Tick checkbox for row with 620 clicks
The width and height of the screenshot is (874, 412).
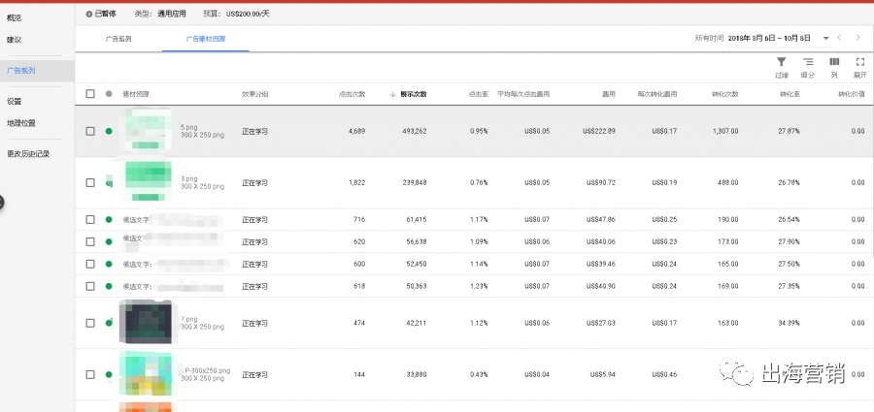click(x=90, y=241)
